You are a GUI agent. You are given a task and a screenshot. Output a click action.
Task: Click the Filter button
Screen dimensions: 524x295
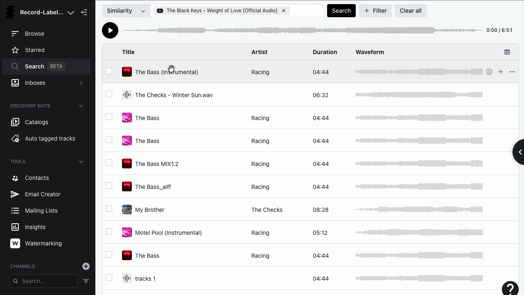click(375, 11)
